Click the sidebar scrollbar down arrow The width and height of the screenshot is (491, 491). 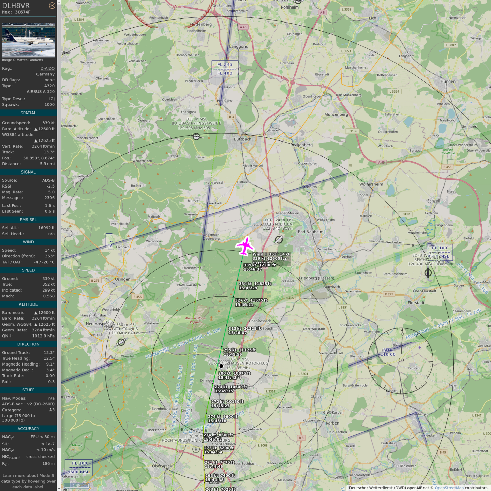pyautogui.click(x=59, y=488)
